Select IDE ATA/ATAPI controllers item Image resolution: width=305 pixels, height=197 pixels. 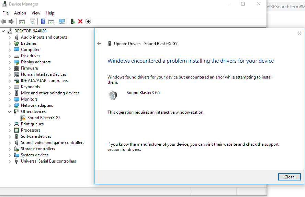[x=44, y=81]
